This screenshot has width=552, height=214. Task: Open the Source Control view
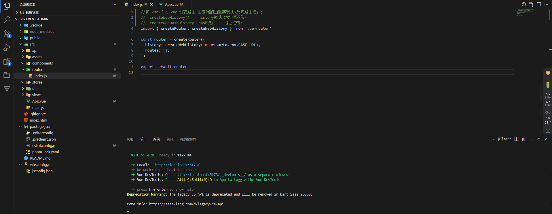pos(7,34)
